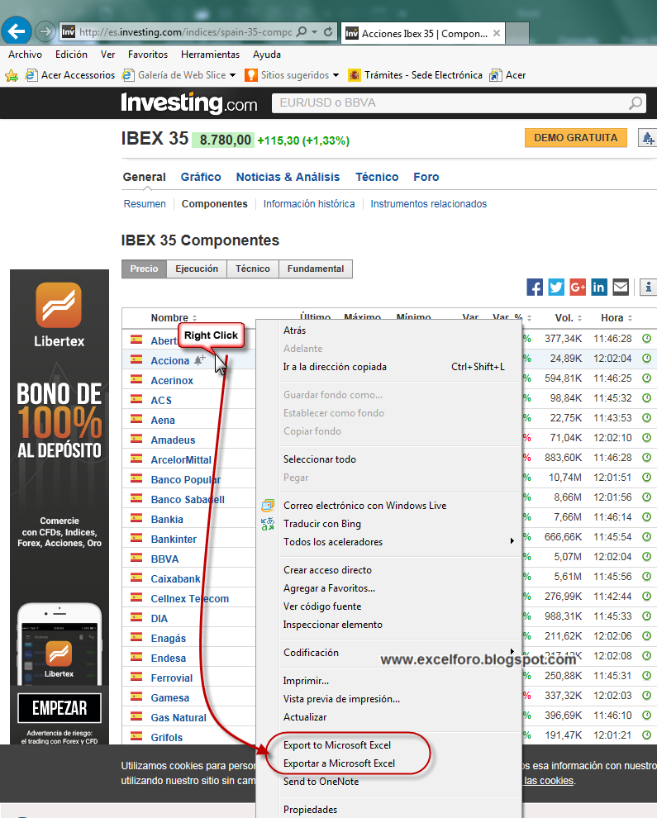The image size is (657, 818).
Task: Click the DEMO GRATUITA button
Action: (575, 138)
